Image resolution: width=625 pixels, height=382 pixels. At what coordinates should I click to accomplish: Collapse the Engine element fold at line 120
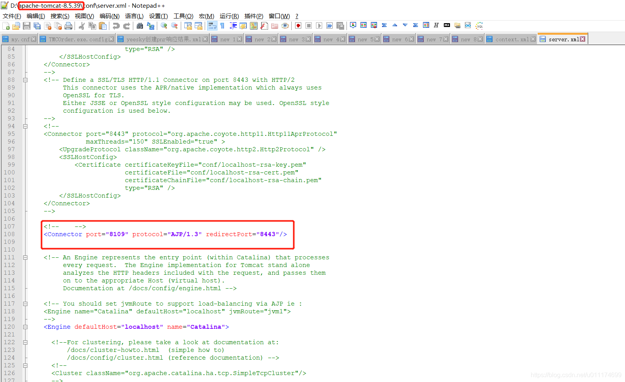25,327
